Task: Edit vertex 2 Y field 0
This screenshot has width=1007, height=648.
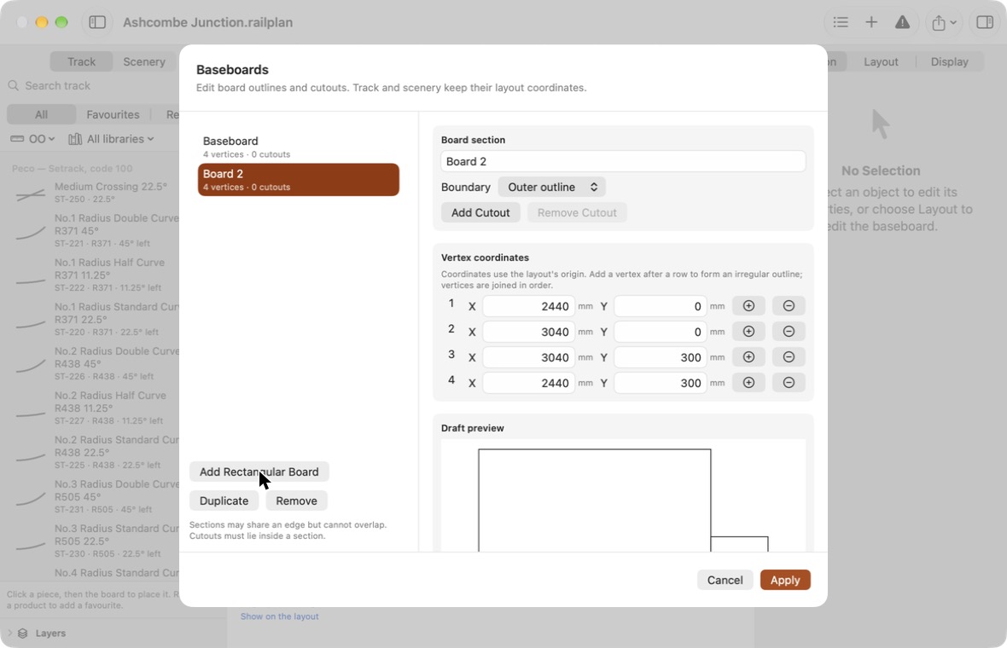Action: coord(660,332)
